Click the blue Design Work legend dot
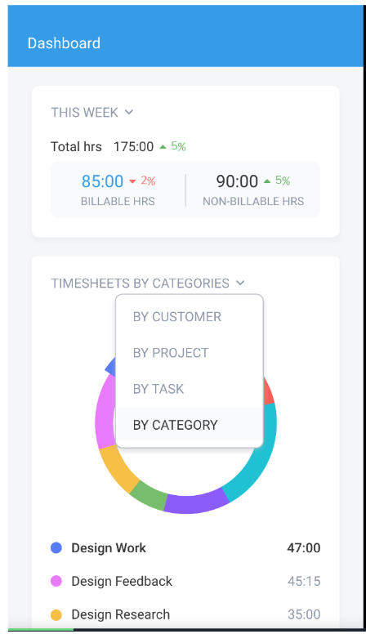The image size is (366, 634). [x=56, y=548]
